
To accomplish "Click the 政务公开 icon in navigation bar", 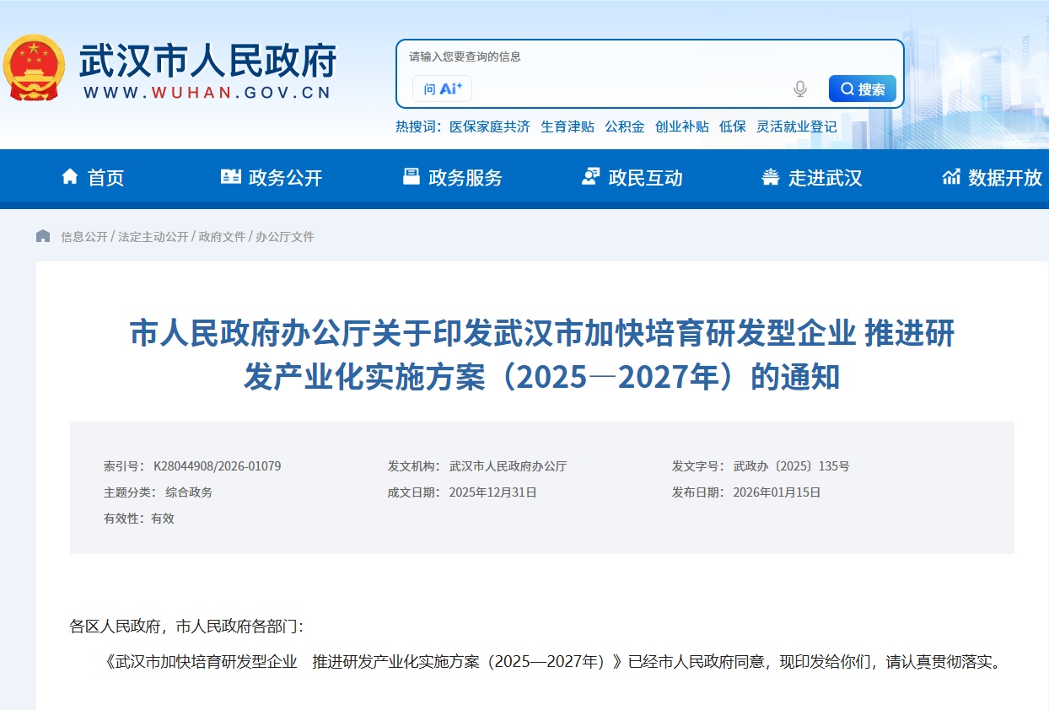I will pyautogui.click(x=230, y=177).
